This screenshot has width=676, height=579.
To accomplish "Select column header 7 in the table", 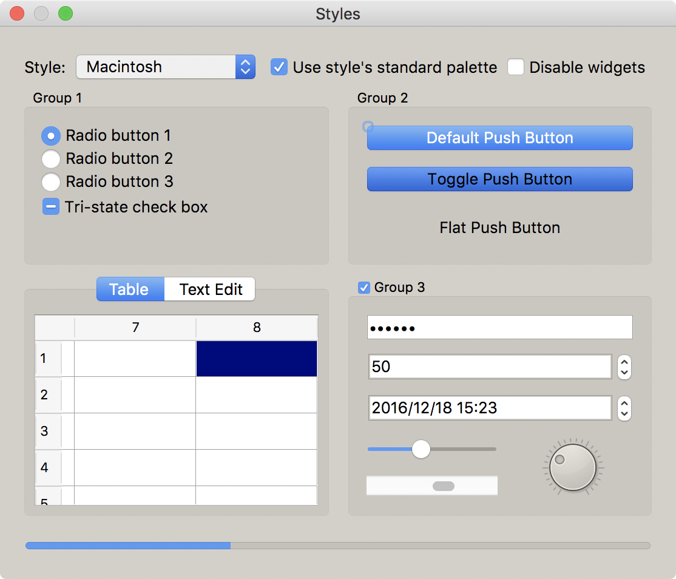I will 135,328.
